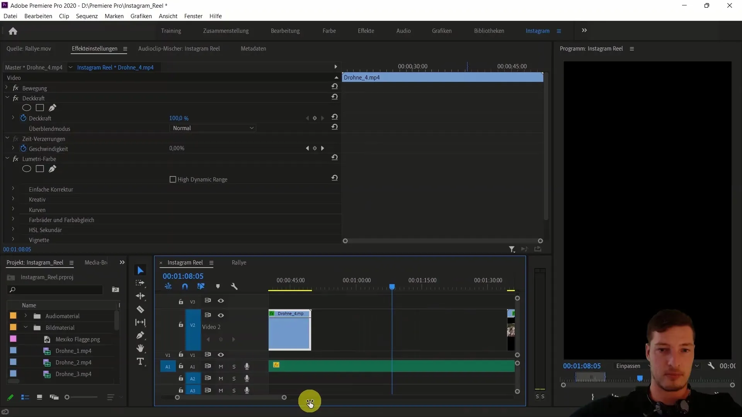Screen dimensions: 742x417
Task: Expand the Audiomaterial folder
Action: click(x=26, y=316)
